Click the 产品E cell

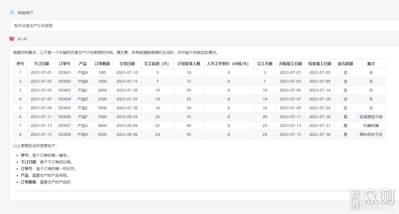tap(83, 108)
